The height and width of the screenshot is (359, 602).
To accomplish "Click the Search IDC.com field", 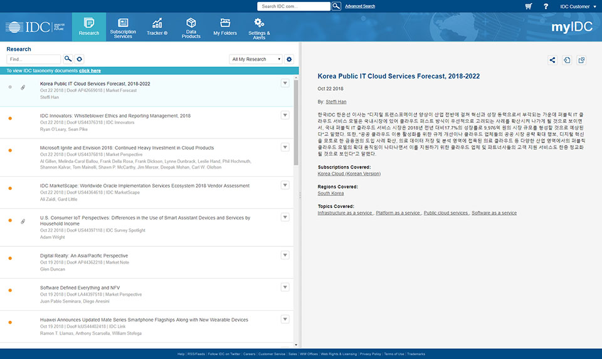I will [x=293, y=6].
